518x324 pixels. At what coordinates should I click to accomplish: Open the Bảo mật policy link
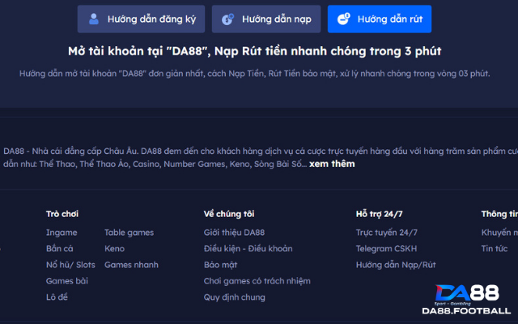coord(220,265)
